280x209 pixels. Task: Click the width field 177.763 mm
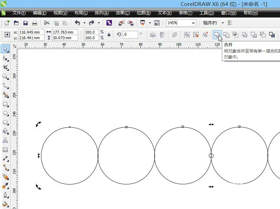65,32
